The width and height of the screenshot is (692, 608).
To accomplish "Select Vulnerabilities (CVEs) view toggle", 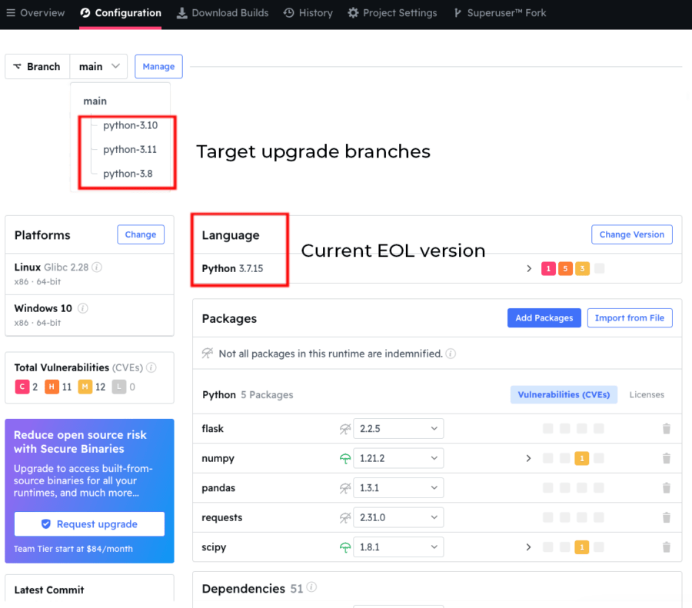I will coord(564,394).
